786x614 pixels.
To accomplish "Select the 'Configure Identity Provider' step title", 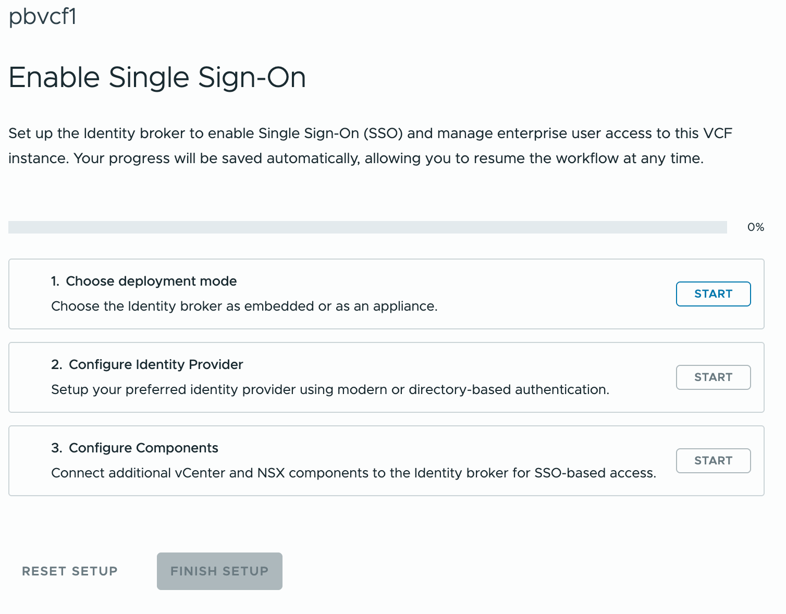I will pyautogui.click(x=156, y=365).
